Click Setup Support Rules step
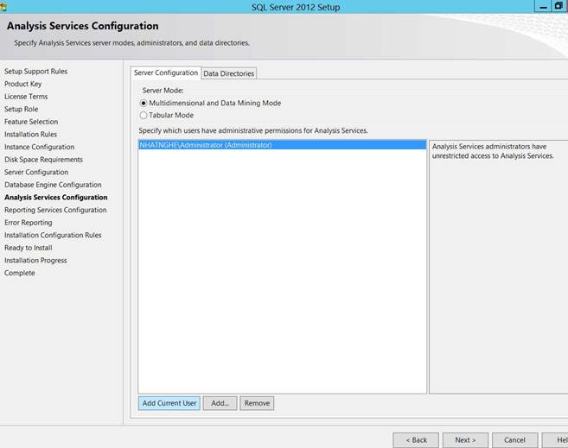This screenshot has width=568, height=448. [35, 72]
